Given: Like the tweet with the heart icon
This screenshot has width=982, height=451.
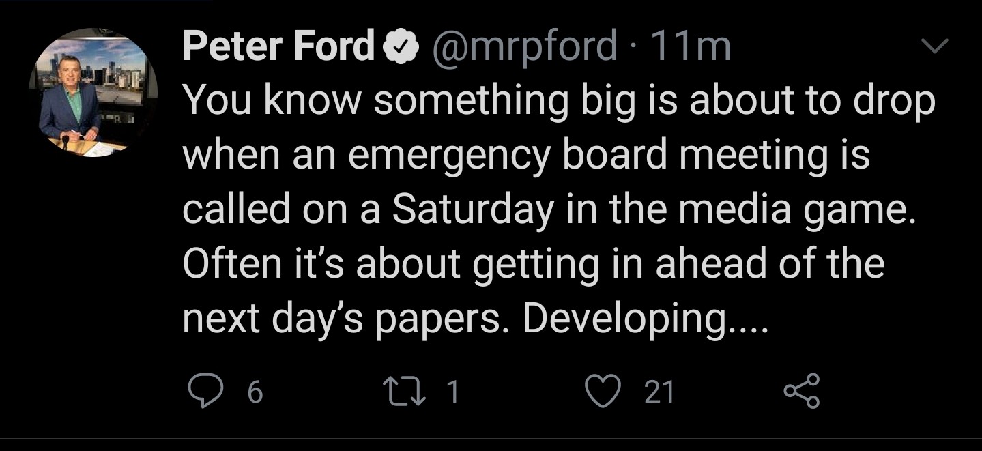Looking at the screenshot, I should tap(604, 392).
